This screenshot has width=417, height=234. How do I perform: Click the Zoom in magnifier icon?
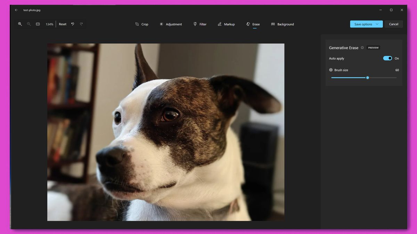click(20, 24)
